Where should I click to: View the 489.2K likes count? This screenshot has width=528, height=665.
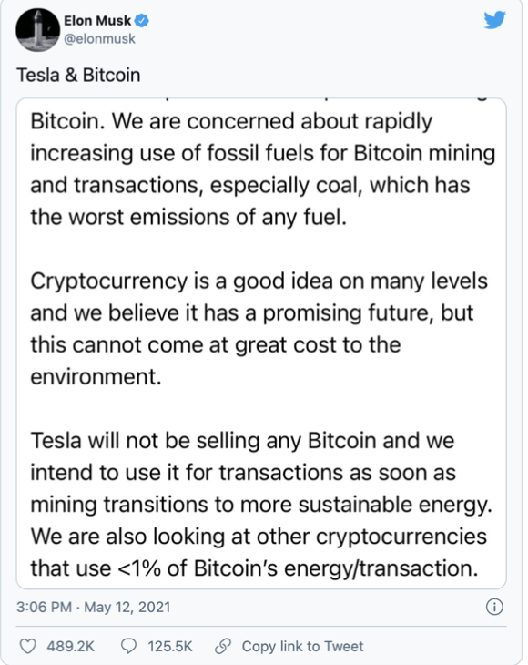(x=70, y=647)
